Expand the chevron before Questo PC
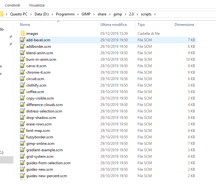The image size is (216, 187). pos(6,14)
